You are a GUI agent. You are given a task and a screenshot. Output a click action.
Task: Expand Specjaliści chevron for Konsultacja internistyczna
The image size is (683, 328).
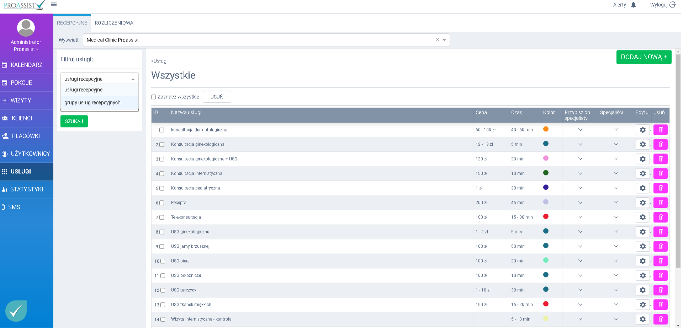point(616,173)
